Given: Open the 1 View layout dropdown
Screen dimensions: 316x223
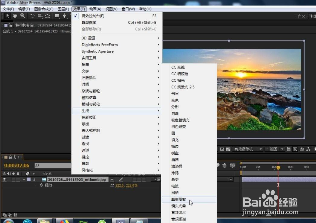Looking at the screenshot, I should pyautogui.click(x=275, y=149).
